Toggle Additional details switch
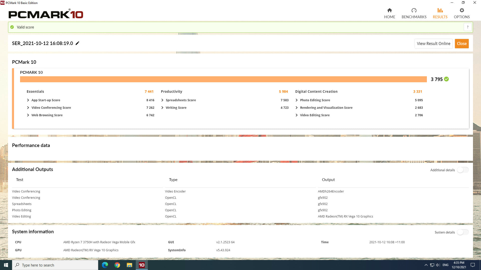Screen dimensions: 481x270 pos(463,170)
